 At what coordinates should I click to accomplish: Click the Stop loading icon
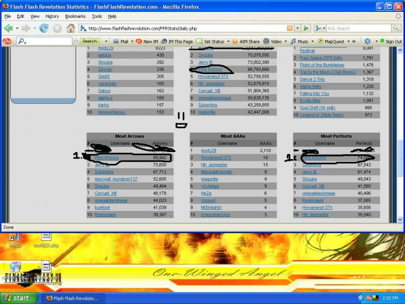click(x=57, y=28)
